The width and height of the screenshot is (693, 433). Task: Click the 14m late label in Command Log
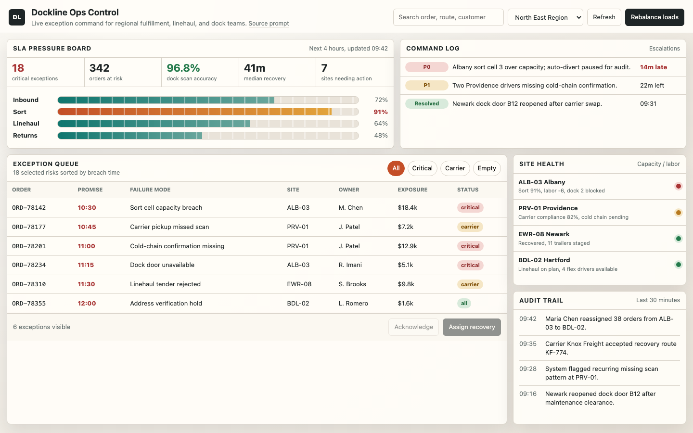[x=654, y=67]
